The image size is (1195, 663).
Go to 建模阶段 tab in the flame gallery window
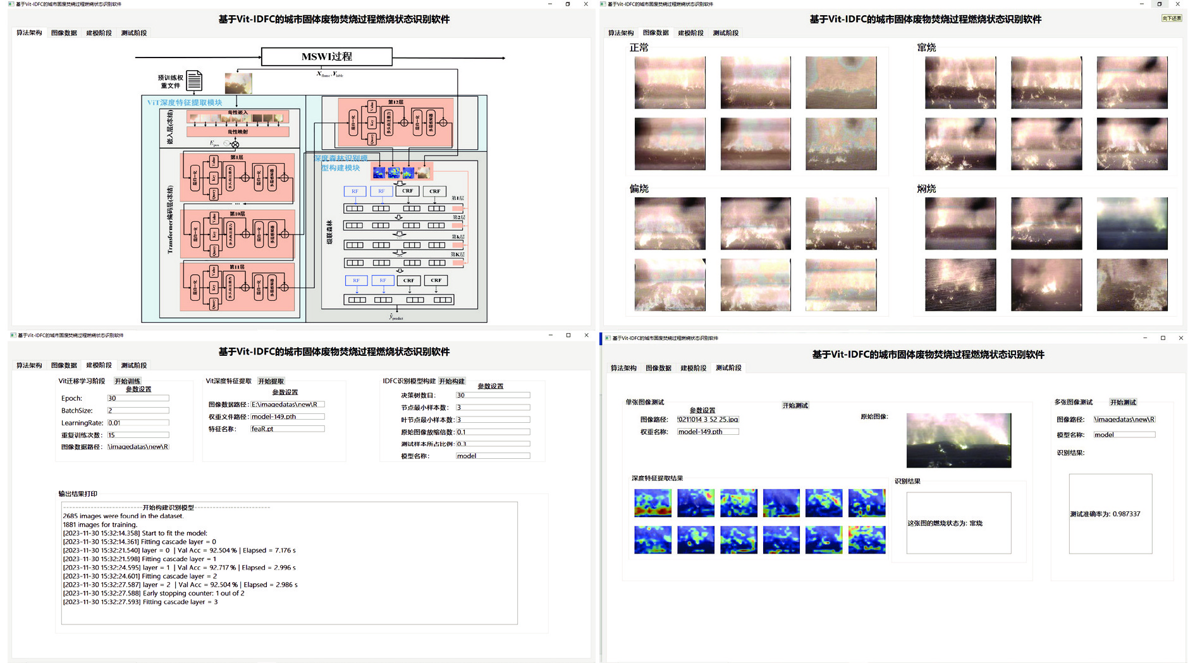[x=690, y=33]
